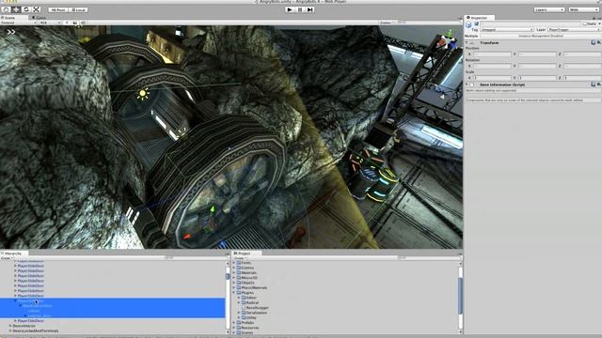Expand the Radical subfolder
Screen dimensions: 602x338
[239, 302]
